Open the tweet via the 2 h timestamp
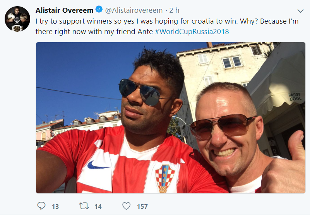 174,10
